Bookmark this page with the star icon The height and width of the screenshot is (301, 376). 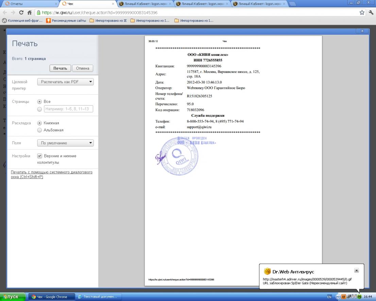tap(362, 13)
